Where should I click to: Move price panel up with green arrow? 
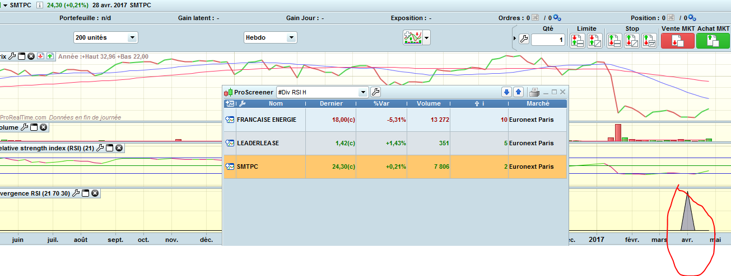[x=50, y=56]
